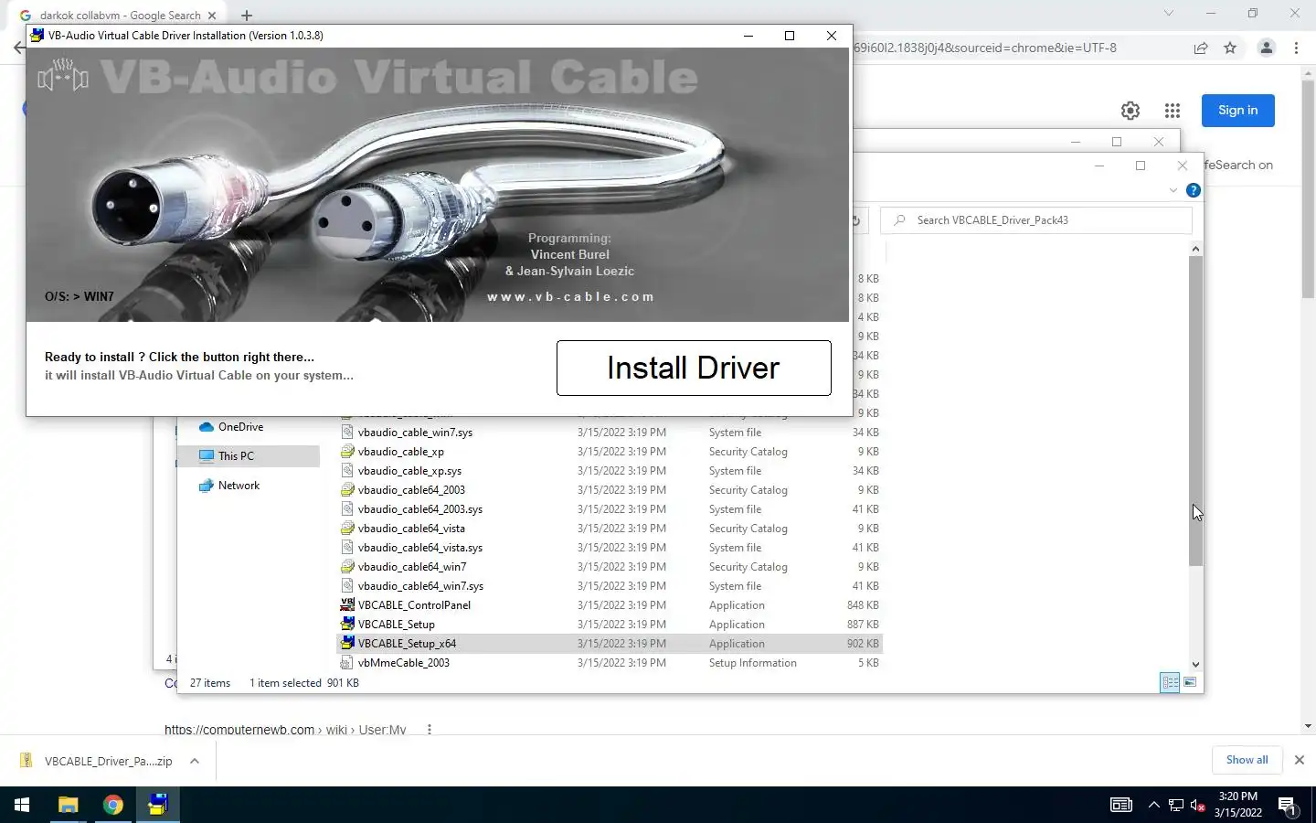Open Chrome three-dot menu
This screenshot has height=823, width=1316.
[1296, 48]
